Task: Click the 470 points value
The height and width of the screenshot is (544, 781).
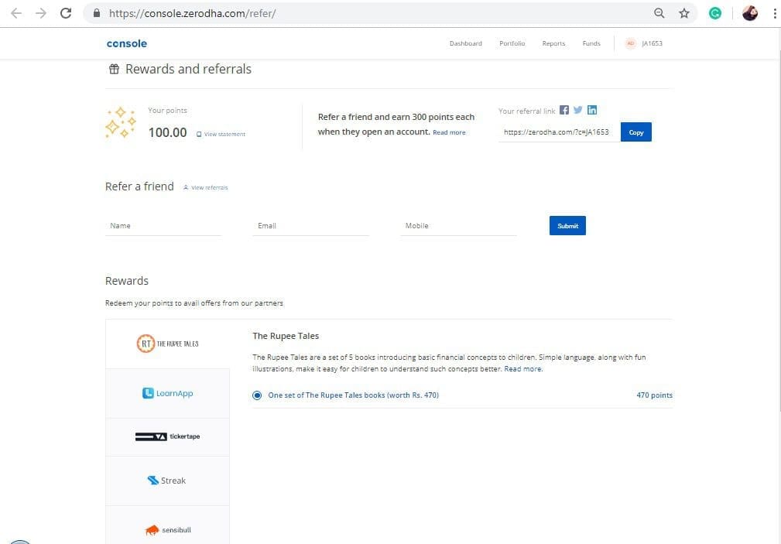Action: (654, 395)
